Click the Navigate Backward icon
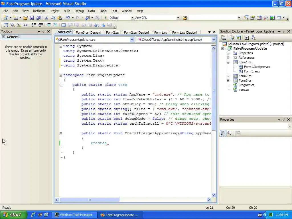This screenshot has height=219, width=292. (88, 18)
